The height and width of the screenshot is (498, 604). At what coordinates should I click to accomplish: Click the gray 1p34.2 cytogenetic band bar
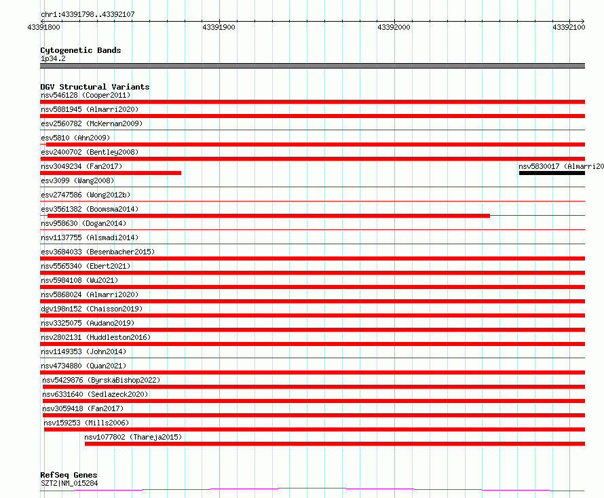[x=312, y=66]
